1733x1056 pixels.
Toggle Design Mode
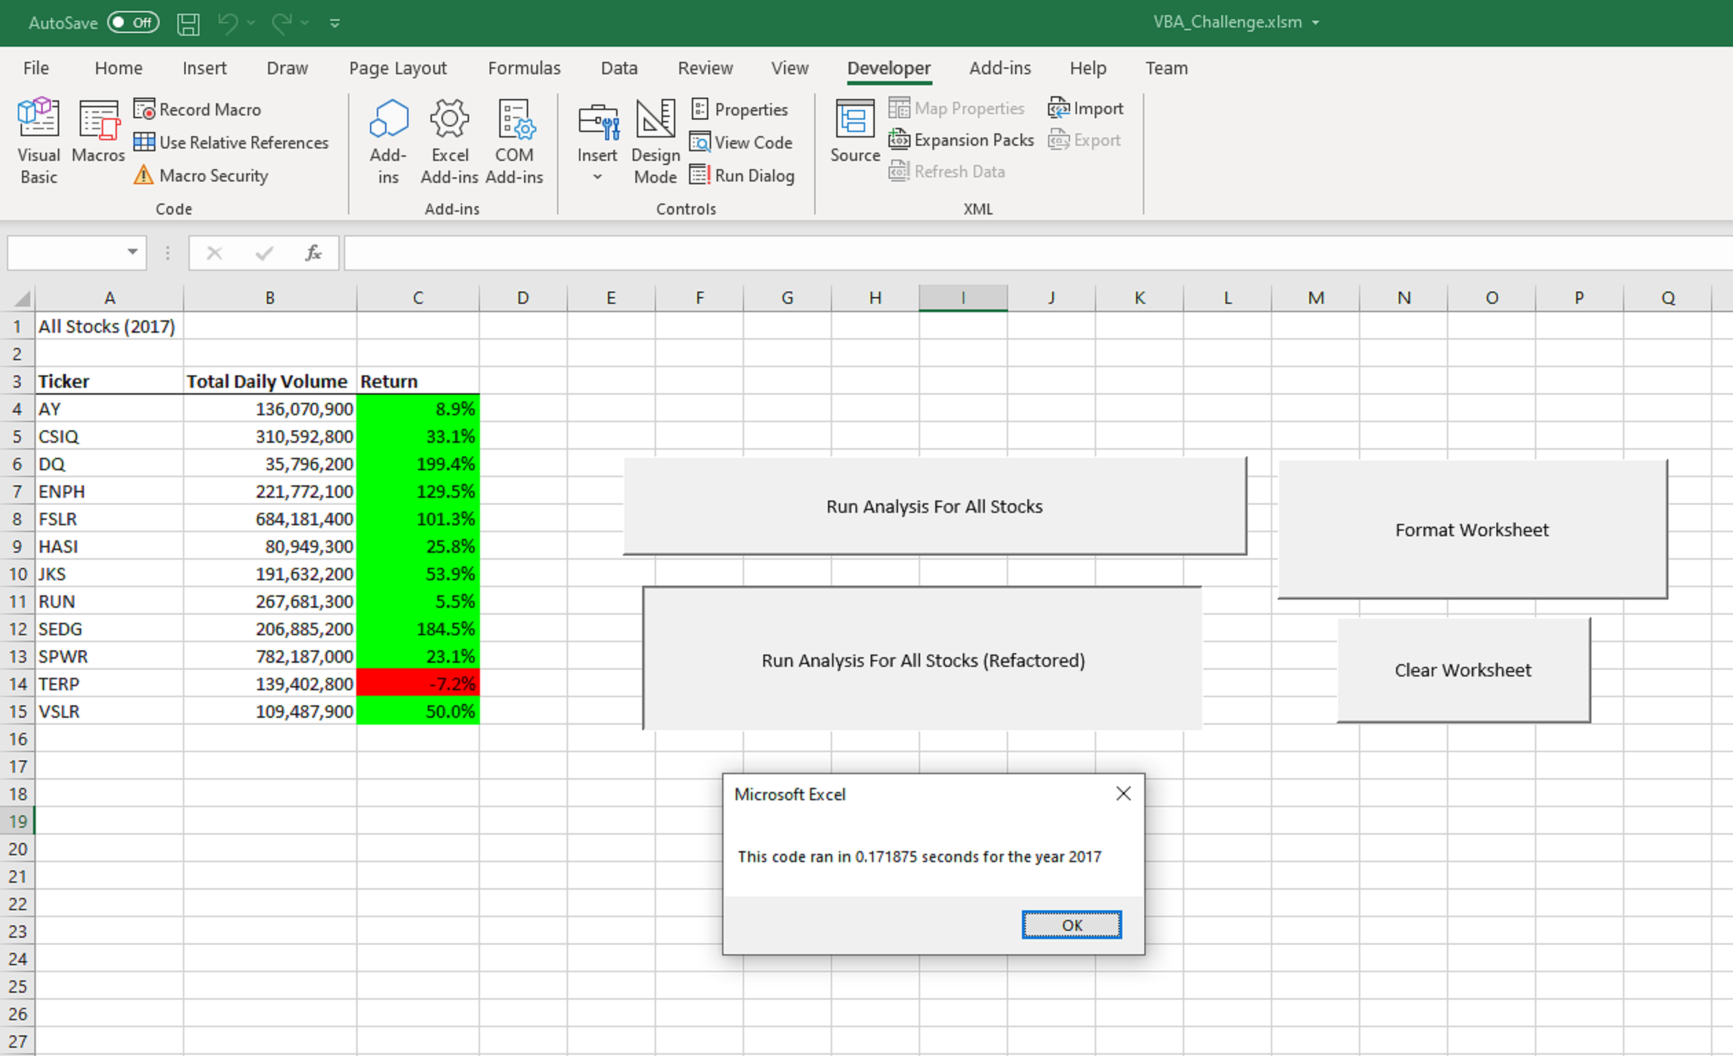pos(655,141)
